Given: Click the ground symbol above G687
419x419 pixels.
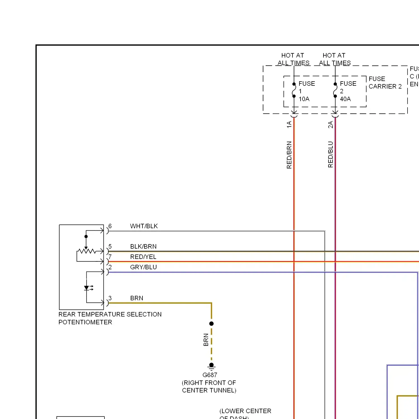Looking at the screenshot, I should click(x=211, y=367).
